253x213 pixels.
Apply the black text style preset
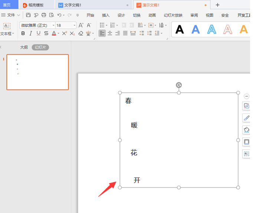180,30
